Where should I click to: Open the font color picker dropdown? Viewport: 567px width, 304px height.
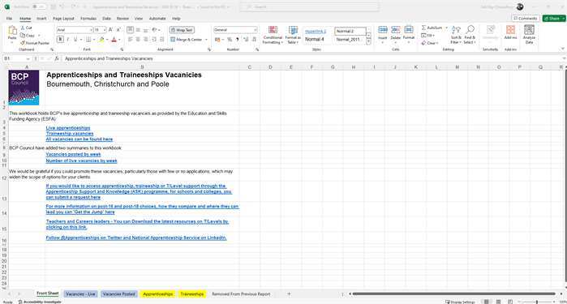click(x=119, y=40)
